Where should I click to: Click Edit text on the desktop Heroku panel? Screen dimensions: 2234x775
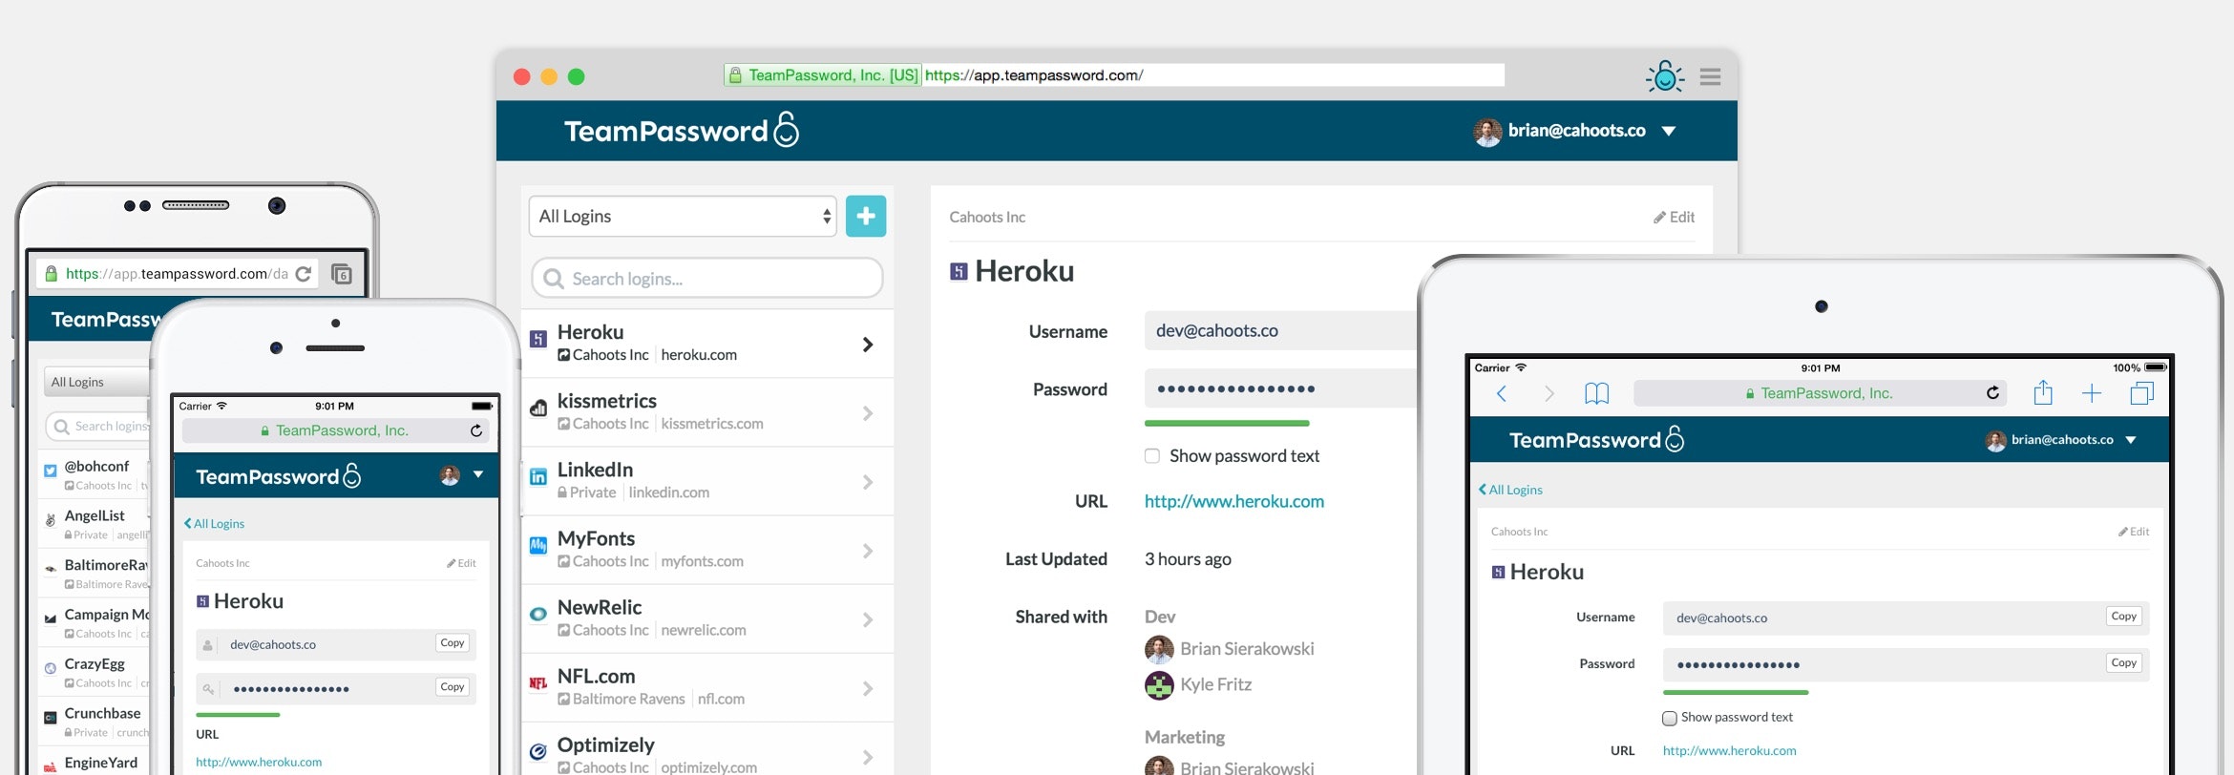(x=1681, y=218)
